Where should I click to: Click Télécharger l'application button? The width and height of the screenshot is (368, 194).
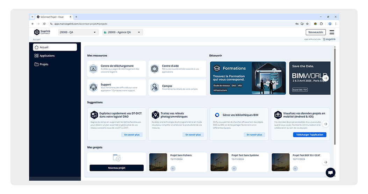(x=309, y=135)
